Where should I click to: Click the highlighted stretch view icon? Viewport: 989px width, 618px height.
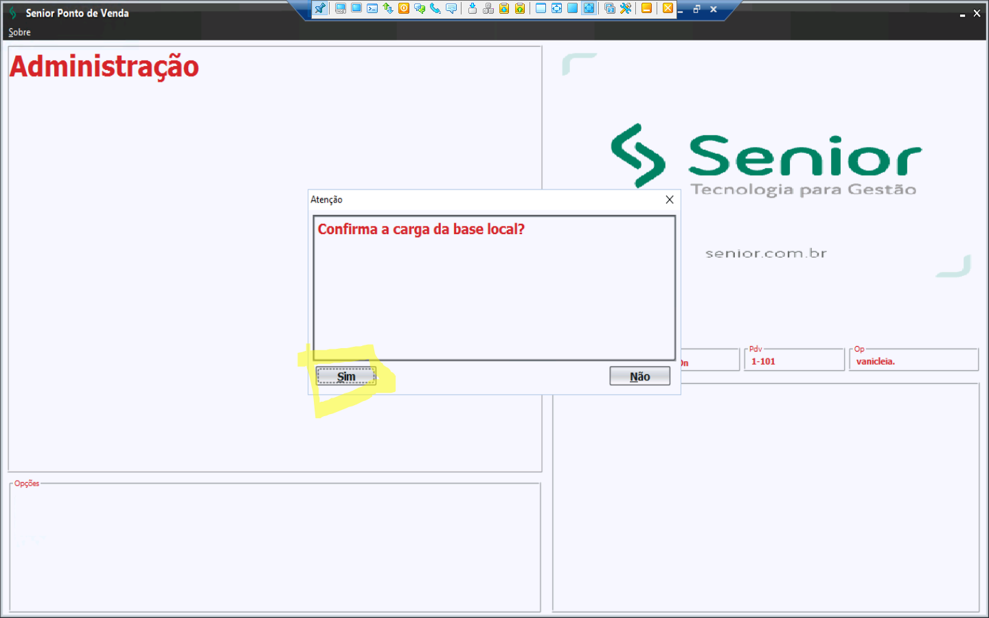click(589, 8)
